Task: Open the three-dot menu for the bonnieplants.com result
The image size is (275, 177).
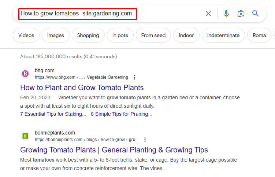Action: click(145, 140)
